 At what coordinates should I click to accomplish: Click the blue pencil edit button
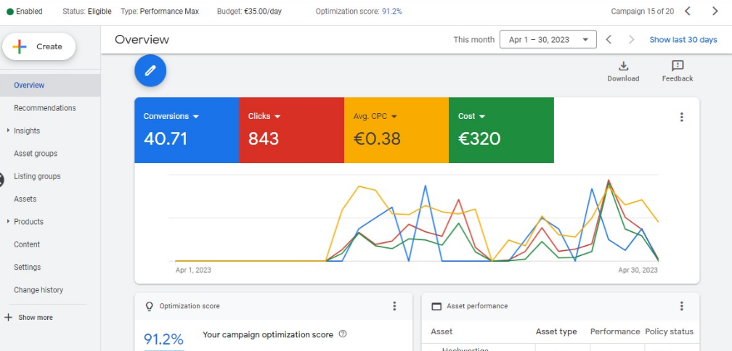click(x=150, y=71)
